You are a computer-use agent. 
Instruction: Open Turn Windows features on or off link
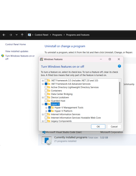(x=20, y=57)
